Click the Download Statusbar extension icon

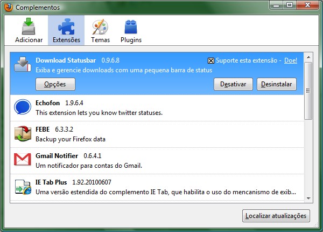coord(23,64)
